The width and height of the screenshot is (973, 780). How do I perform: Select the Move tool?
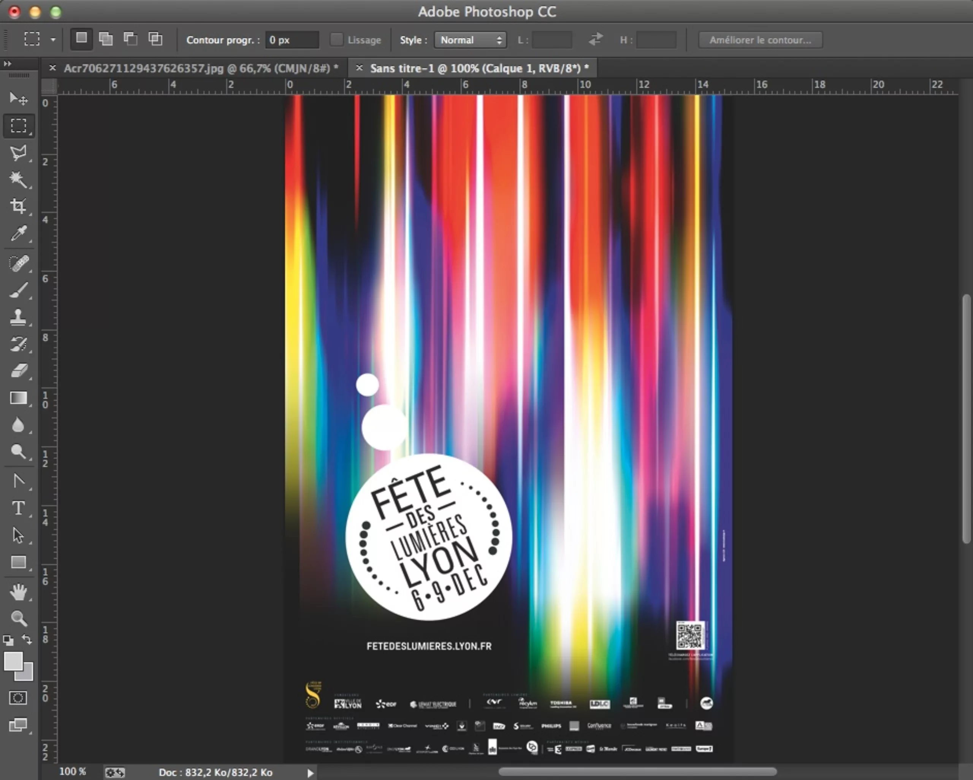pyautogui.click(x=18, y=98)
